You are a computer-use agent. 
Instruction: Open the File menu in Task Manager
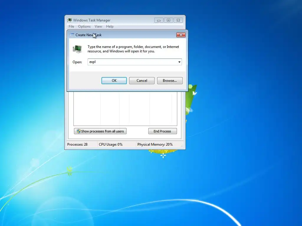tap(71, 26)
